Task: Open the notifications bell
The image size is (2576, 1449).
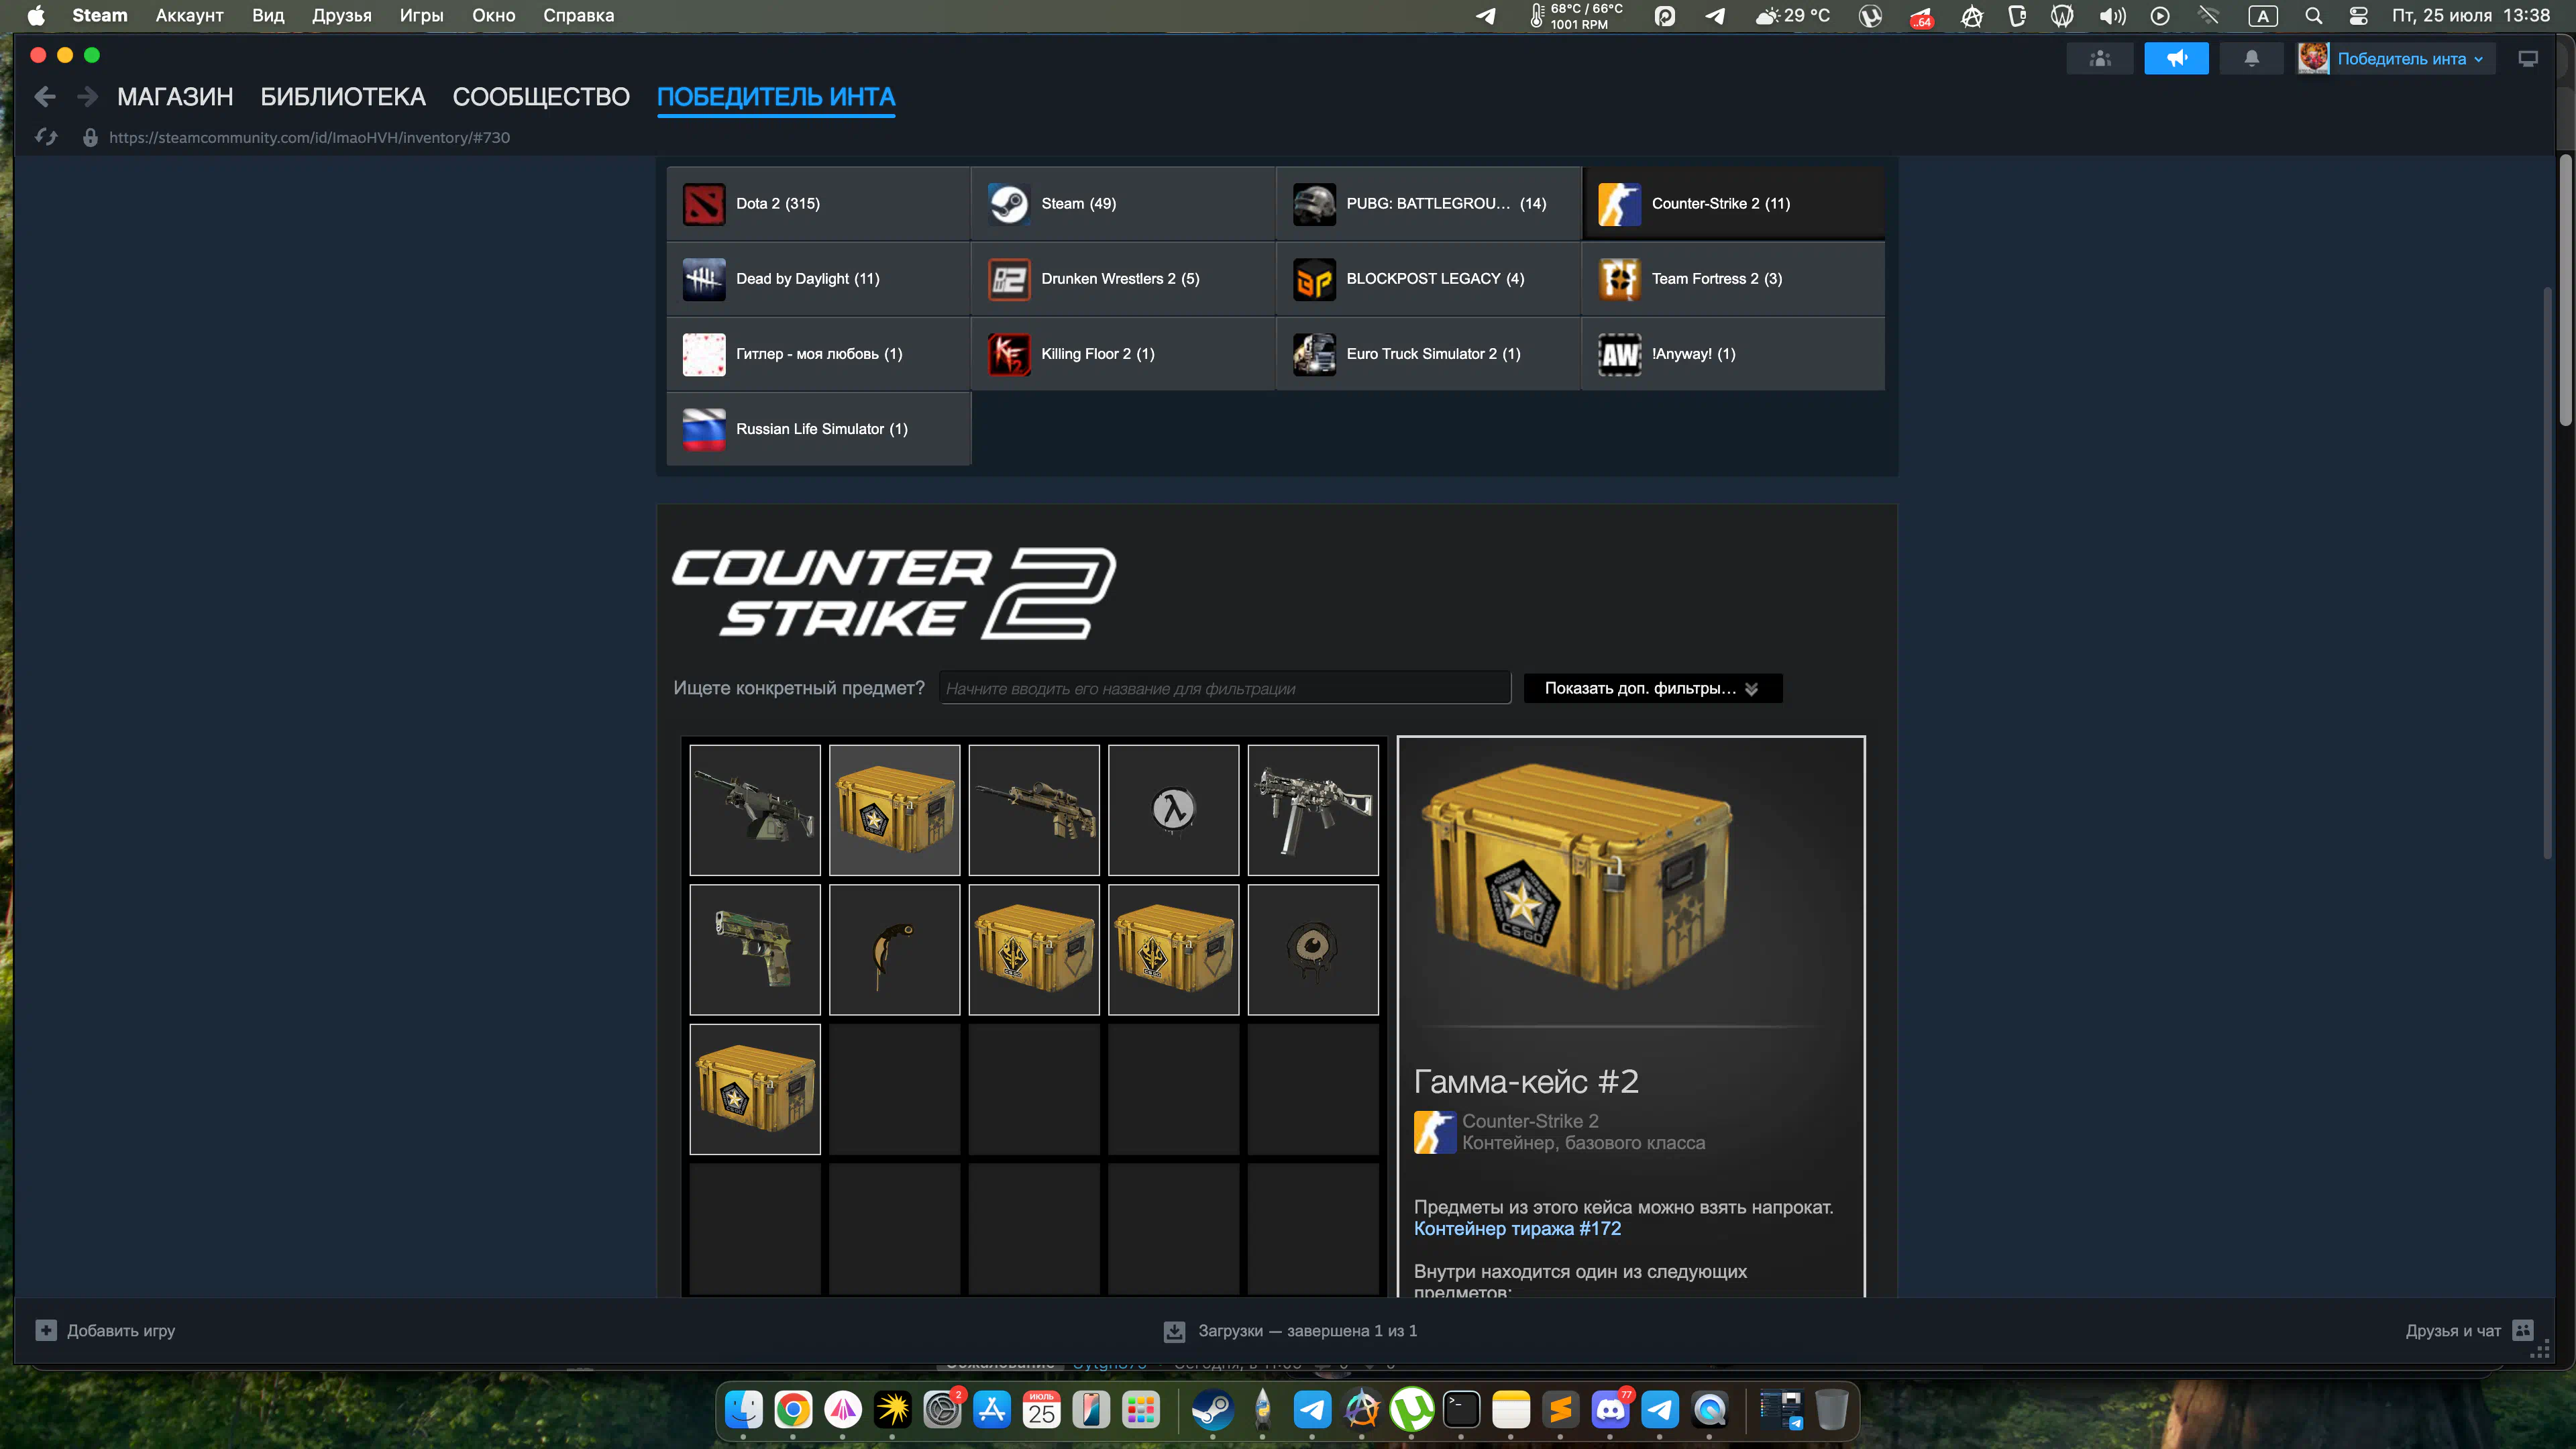Action: (2251, 59)
